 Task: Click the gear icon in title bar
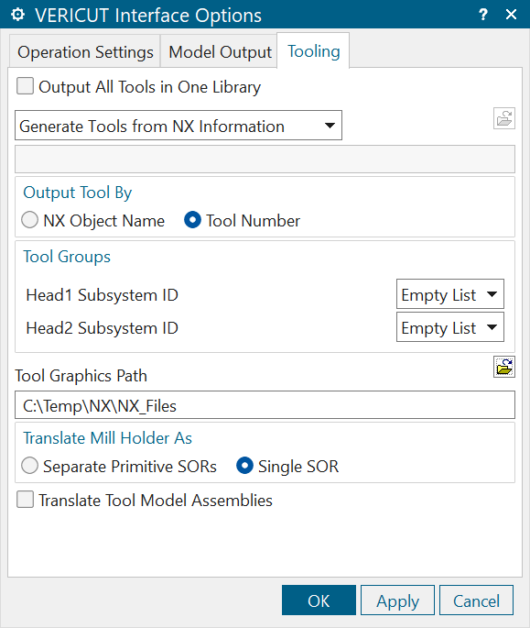pyautogui.click(x=18, y=15)
